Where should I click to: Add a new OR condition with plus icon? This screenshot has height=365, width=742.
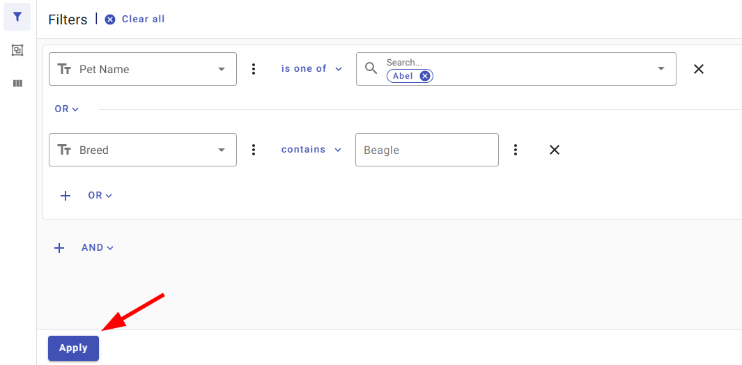coord(65,196)
